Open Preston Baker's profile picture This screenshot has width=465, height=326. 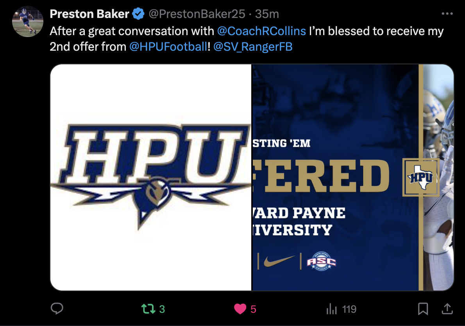(28, 21)
